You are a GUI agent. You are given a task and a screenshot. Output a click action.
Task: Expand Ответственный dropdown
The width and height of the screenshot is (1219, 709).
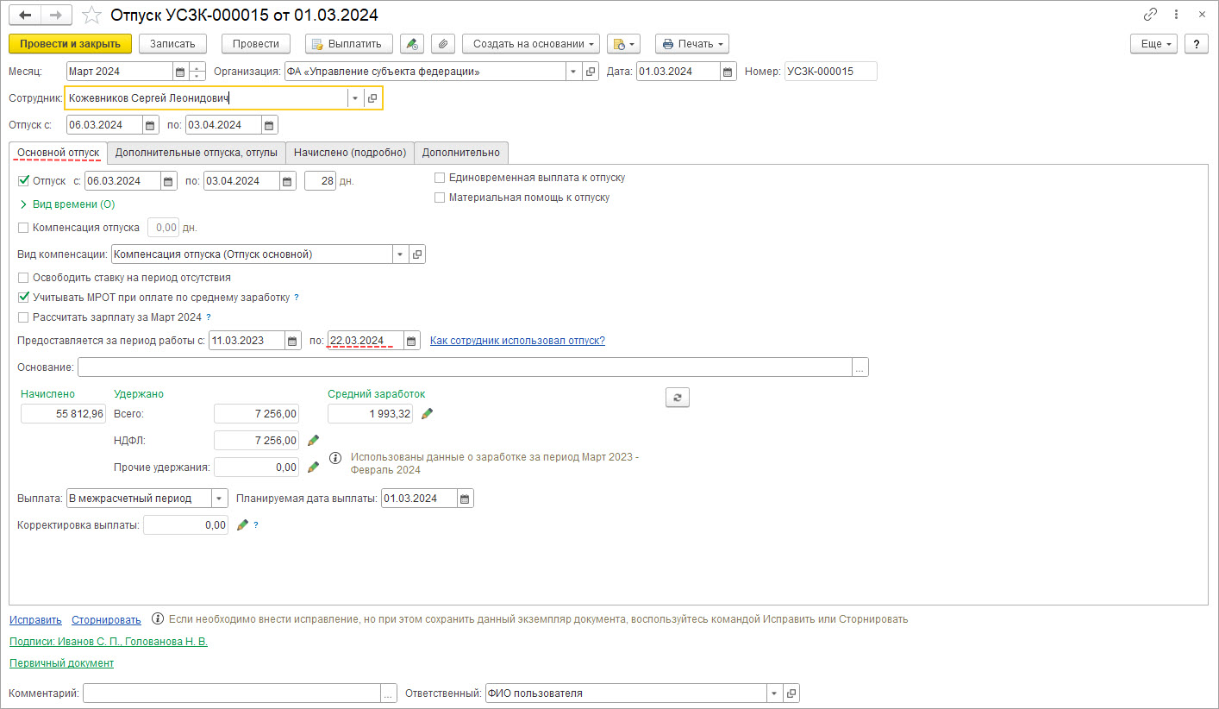tap(774, 693)
